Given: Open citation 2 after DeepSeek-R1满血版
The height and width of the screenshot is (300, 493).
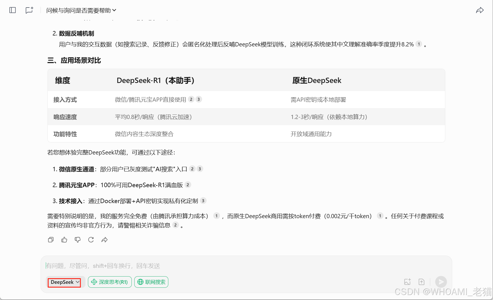Looking at the screenshot, I should click(188, 185).
